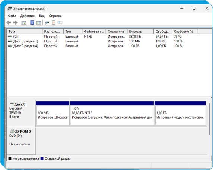Open the Help question mark icon
This screenshot has width=213, height=170.
(32, 22)
